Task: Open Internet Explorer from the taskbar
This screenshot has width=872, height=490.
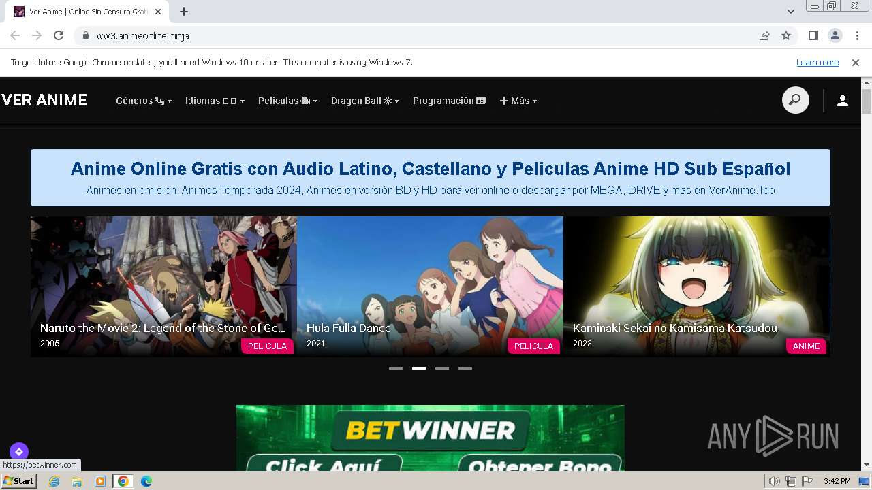Action: tap(54, 481)
